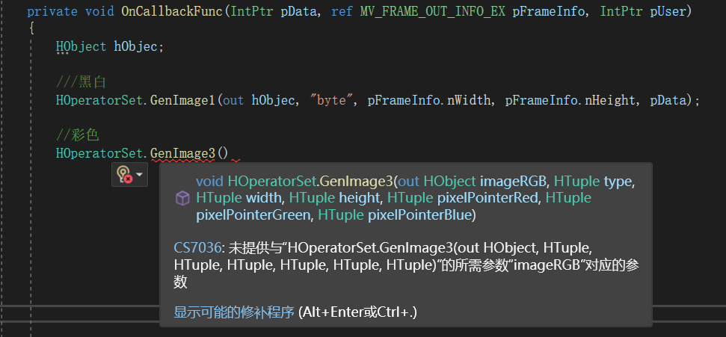Click the CS7036 error code link
This screenshot has width=726, height=337.
[197, 247]
